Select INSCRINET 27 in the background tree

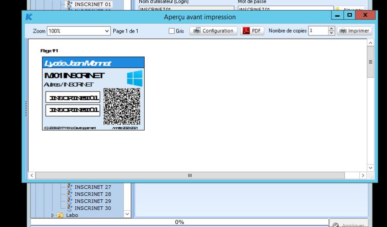point(93,187)
